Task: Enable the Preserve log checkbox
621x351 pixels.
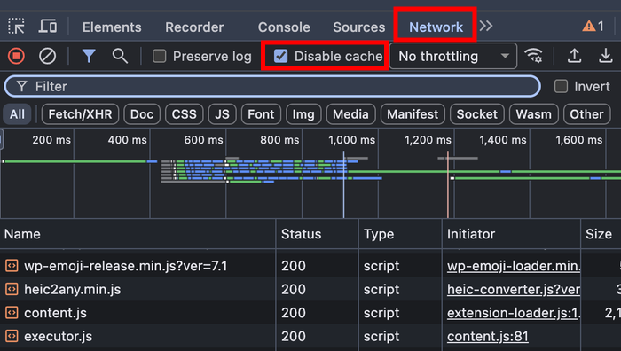Action: point(159,56)
